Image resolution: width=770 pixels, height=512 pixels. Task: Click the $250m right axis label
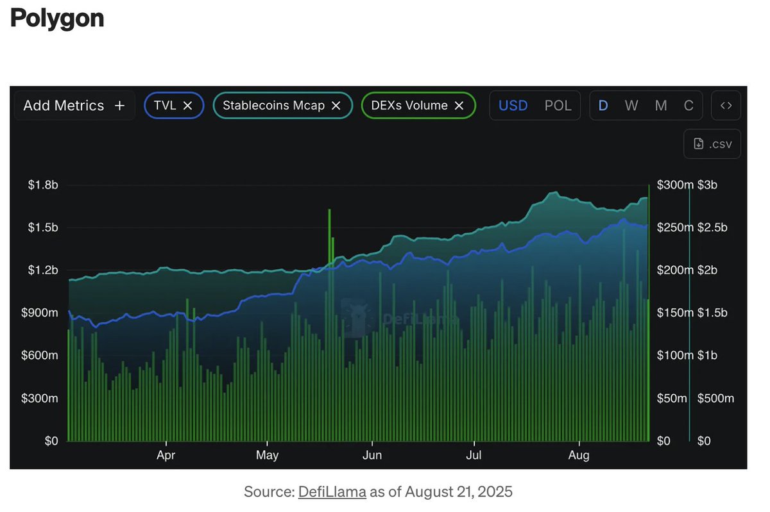coord(676,227)
